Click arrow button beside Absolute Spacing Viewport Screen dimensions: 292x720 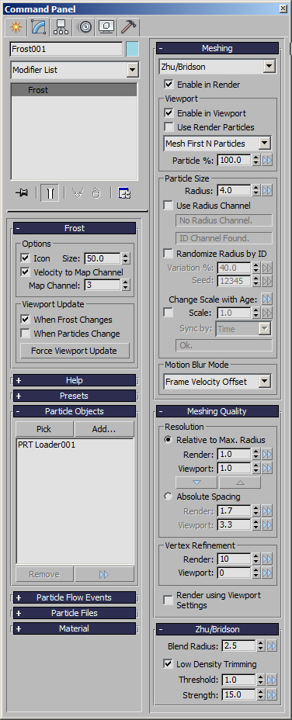pyautogui.click(x=267, y=524)
